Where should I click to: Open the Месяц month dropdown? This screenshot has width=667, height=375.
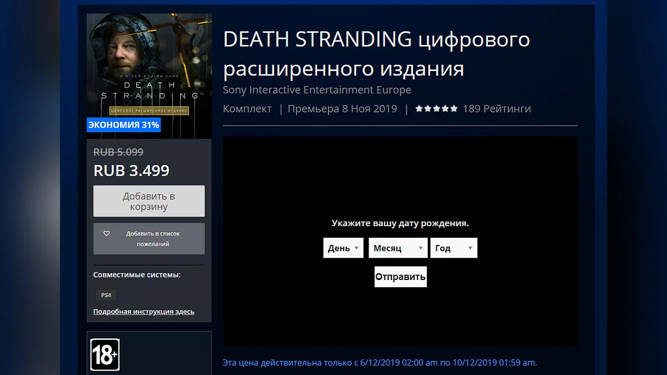[x=398, y=248]
